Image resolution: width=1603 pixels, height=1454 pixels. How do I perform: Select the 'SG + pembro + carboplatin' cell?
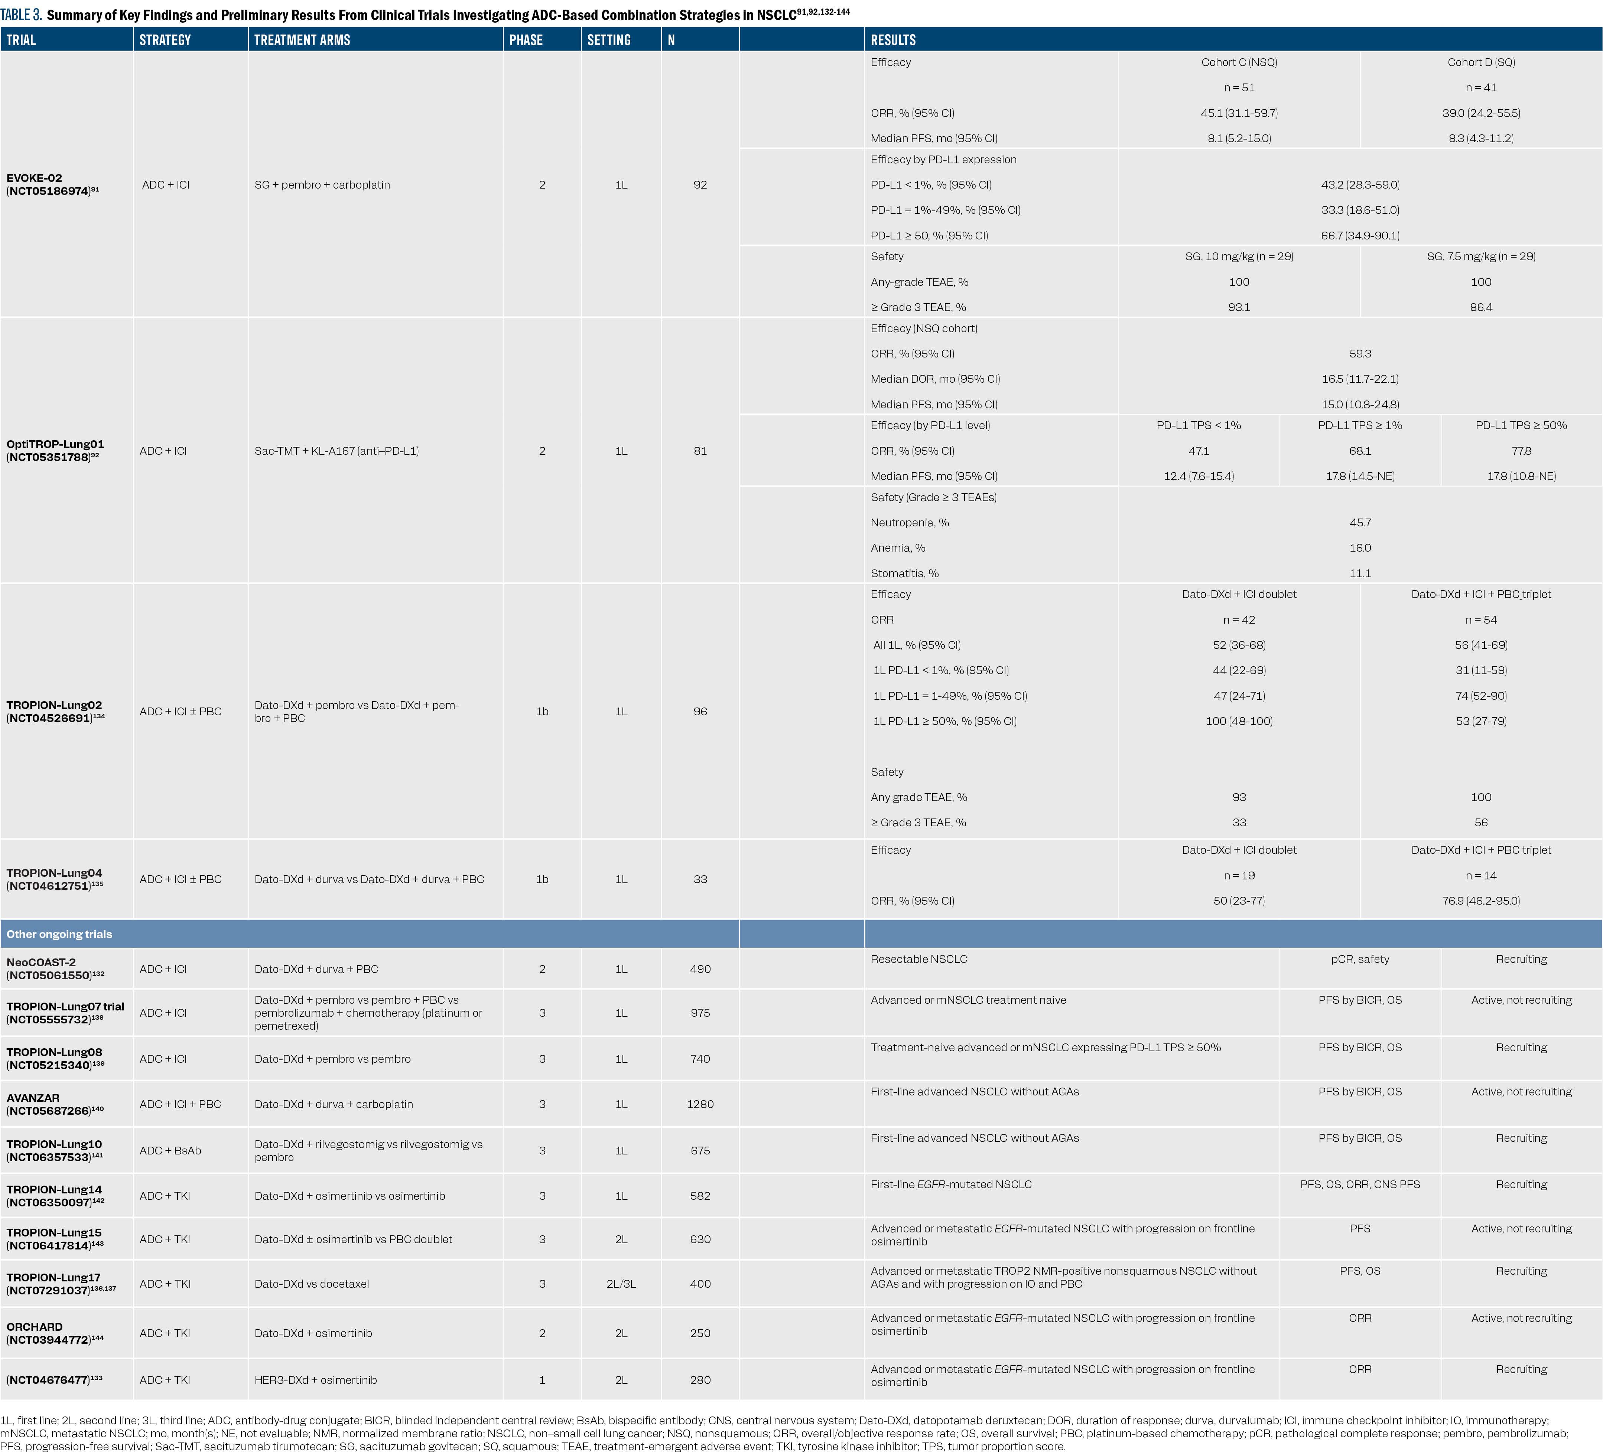point(322,184)
